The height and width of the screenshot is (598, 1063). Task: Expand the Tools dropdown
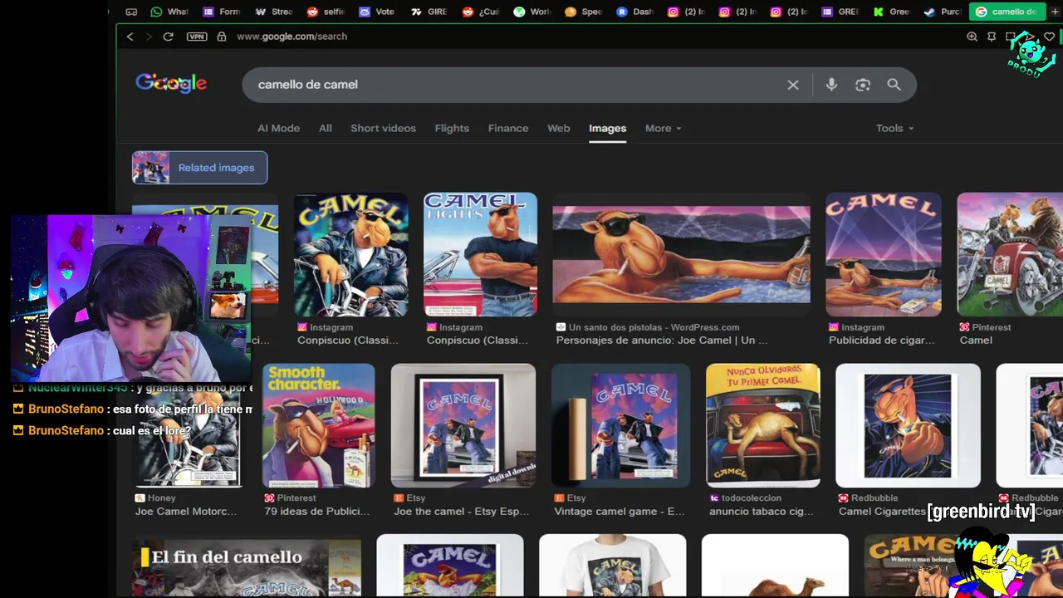[x=894, y=128]
